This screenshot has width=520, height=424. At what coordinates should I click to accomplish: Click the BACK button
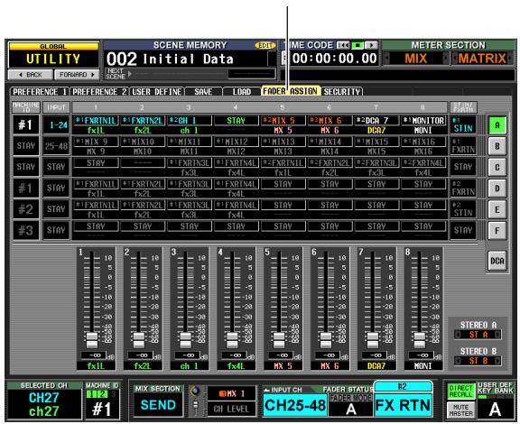coord(30,75)
